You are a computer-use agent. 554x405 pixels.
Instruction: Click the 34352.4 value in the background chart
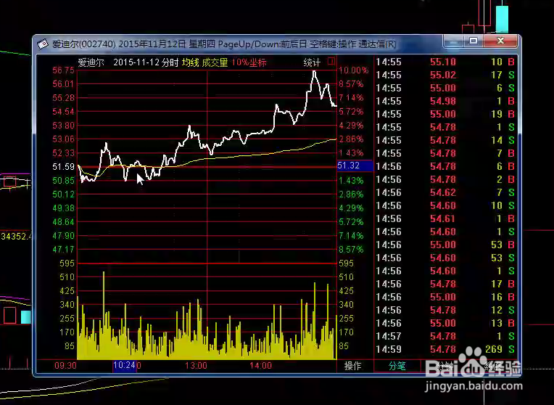(x=16, y=236)
